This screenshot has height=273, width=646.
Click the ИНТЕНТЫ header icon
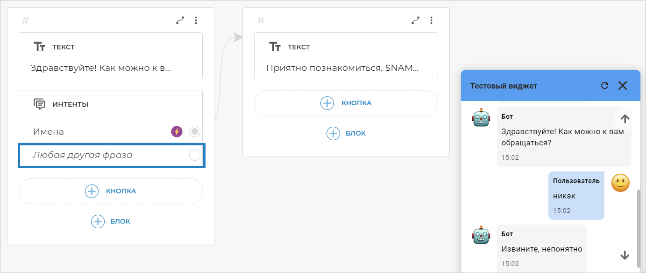(40, 104)
